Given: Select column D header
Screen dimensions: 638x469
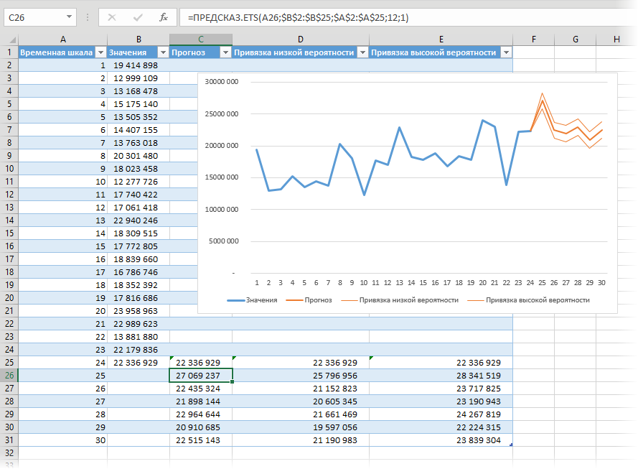Looking at the screenshot, I should 301,40.
